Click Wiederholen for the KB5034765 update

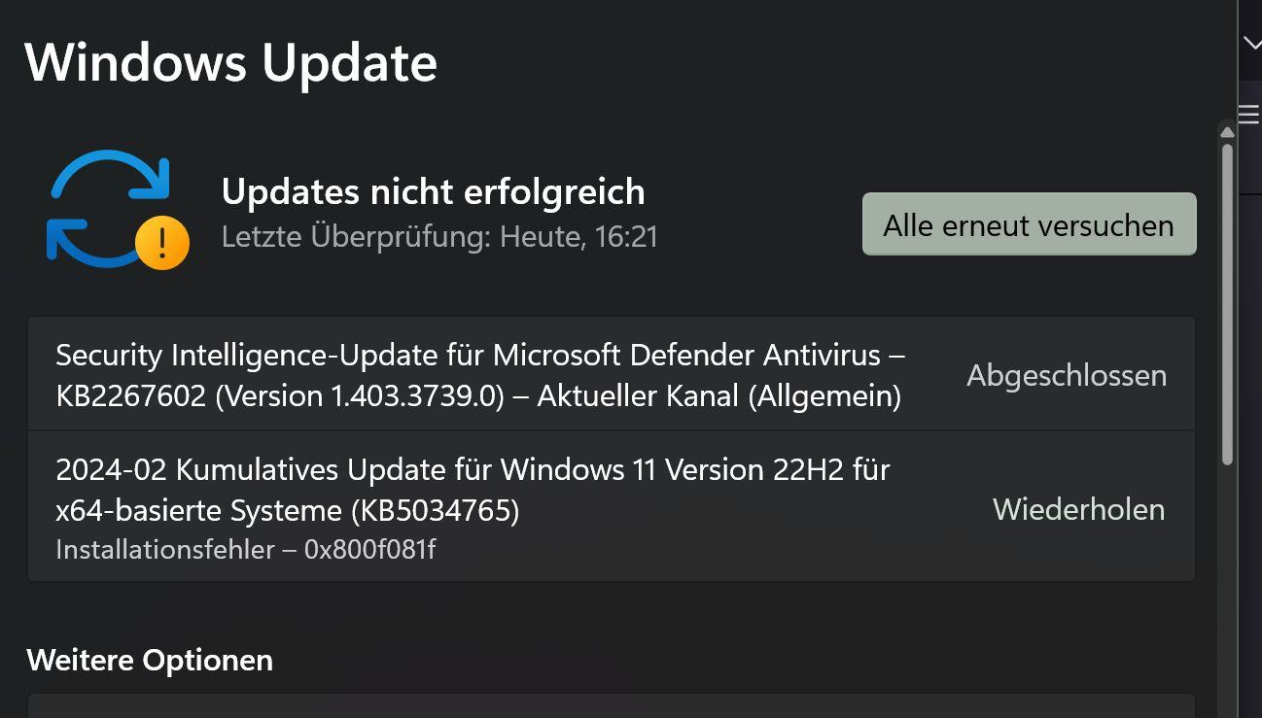[1078, 509]
